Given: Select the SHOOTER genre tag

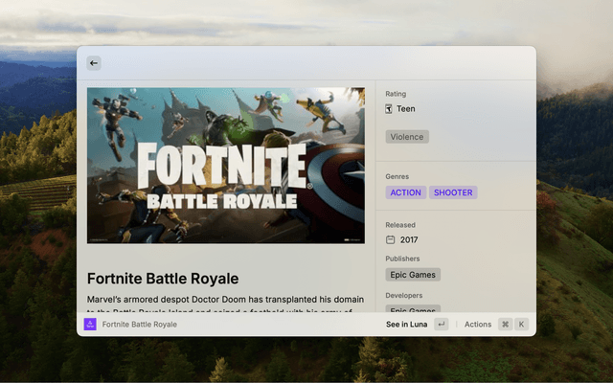Looking at the screenshot, I should (453, 192).
